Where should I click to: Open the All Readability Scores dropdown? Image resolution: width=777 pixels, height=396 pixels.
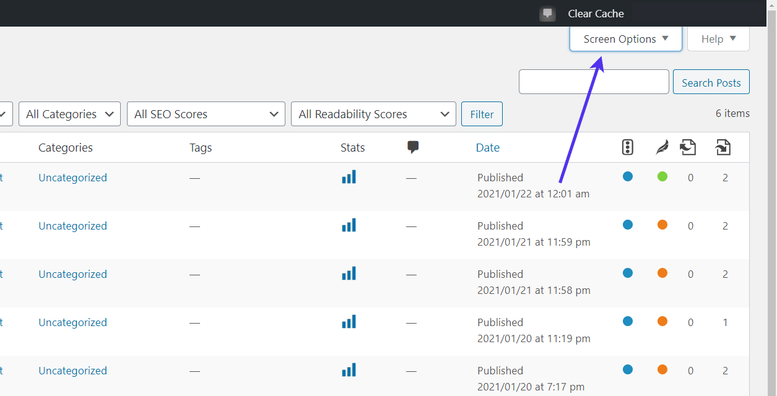click(x=373, y=114)
